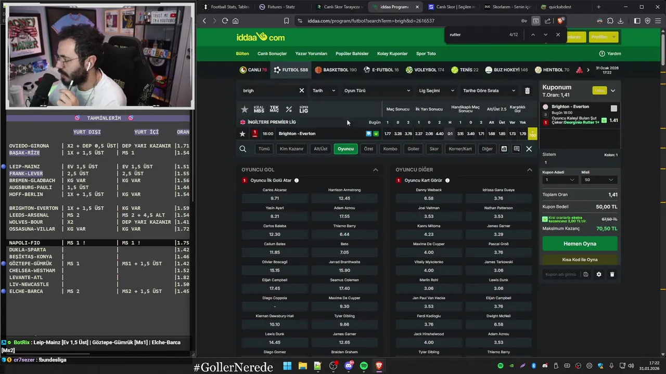Screen dimensions: 666x374
Task: Open info for Oyuncu İlk Golü Atar
Action: (297, 180)
